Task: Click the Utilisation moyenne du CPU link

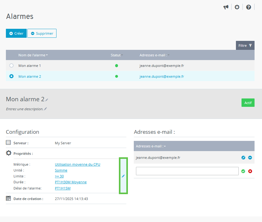Action: coord(77,164)
